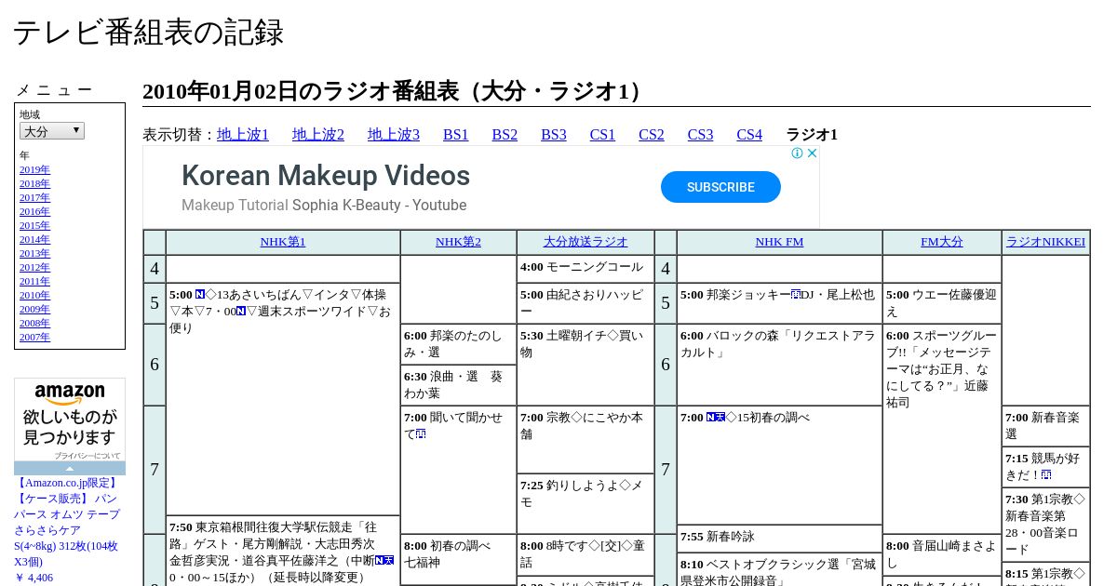Select the 7:50 東京箱根間往復大学駅伝 program

pyautogui.click(x=283, y=552)
